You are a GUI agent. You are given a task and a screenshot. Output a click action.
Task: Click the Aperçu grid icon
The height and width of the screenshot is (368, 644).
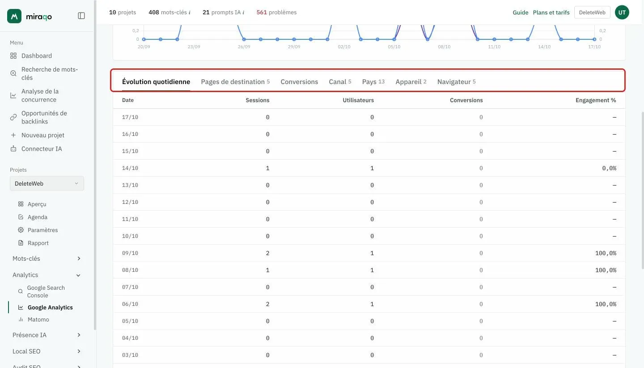(21, 204)
